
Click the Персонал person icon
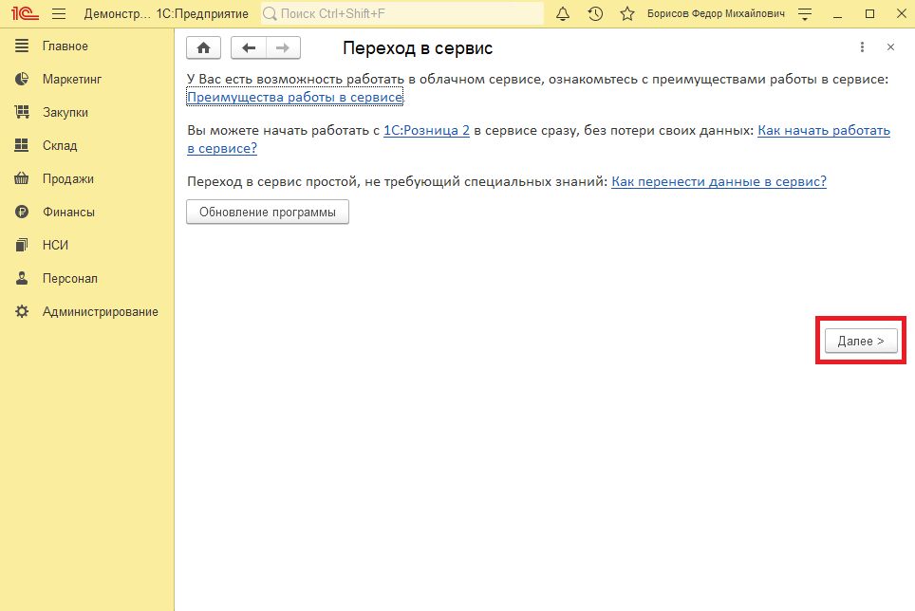point(22,278)
